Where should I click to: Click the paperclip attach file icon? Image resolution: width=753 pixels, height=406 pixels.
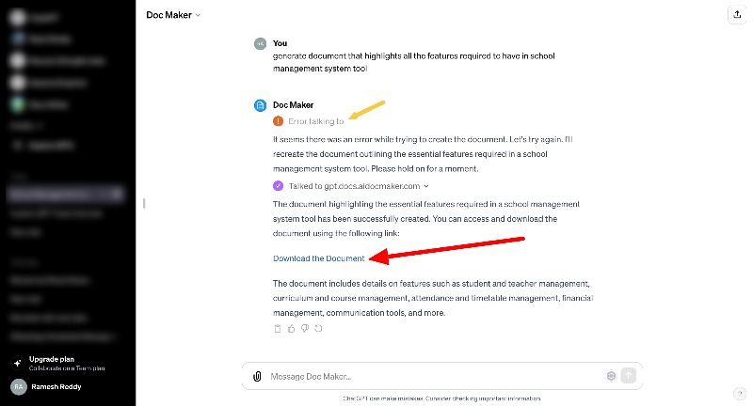257,376
